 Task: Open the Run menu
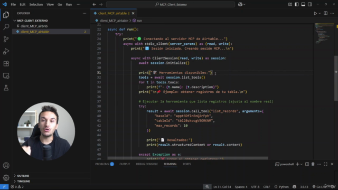pyautogui.click(x=69, y=4)
